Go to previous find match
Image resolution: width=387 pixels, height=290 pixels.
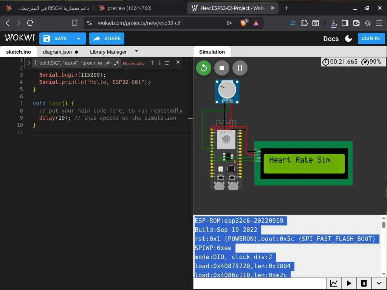coord(152,63)
